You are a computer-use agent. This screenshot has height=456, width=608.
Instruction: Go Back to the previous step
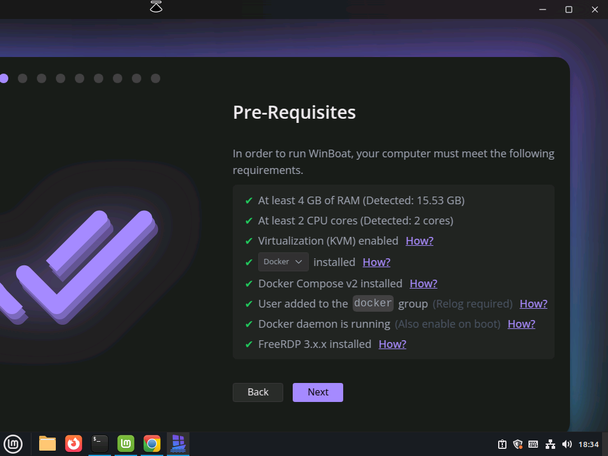[x=258, y=392]
